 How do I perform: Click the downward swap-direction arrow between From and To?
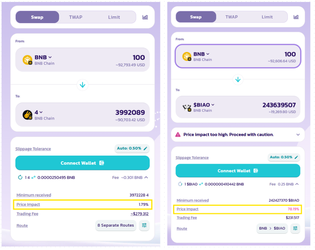tap(82, 85)
